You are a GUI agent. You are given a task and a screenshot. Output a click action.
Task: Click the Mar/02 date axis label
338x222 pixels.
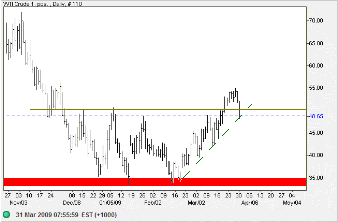196,203
